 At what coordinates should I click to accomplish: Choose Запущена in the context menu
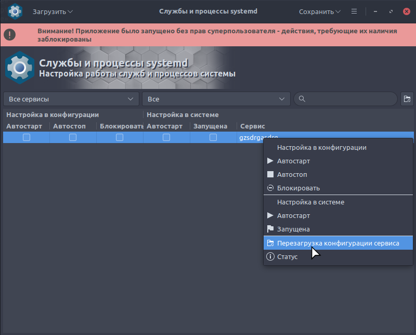339,229
